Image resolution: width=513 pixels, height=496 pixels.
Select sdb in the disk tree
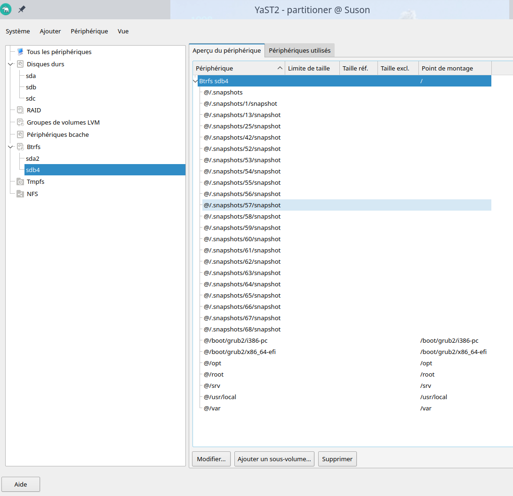pos(31,87)
